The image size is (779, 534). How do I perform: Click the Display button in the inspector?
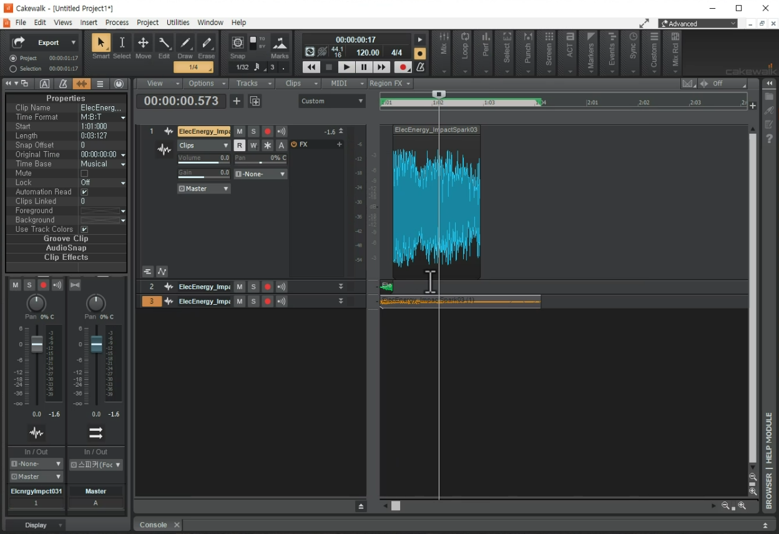pyautogui.click(x=36, y=525)
